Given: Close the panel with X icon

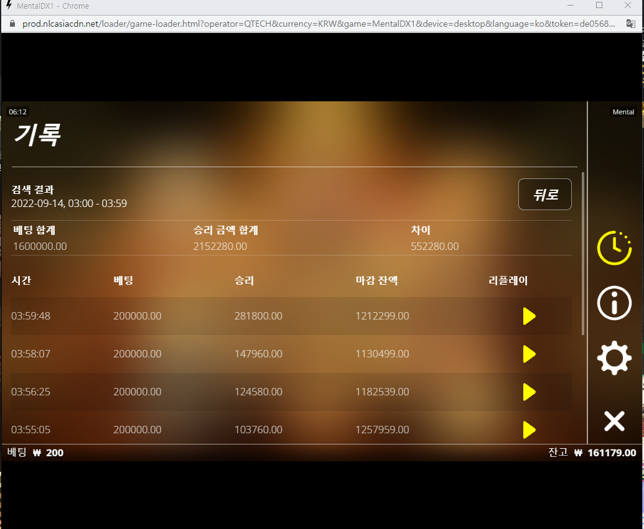Looking at the screenshot, I should [614, 421].
